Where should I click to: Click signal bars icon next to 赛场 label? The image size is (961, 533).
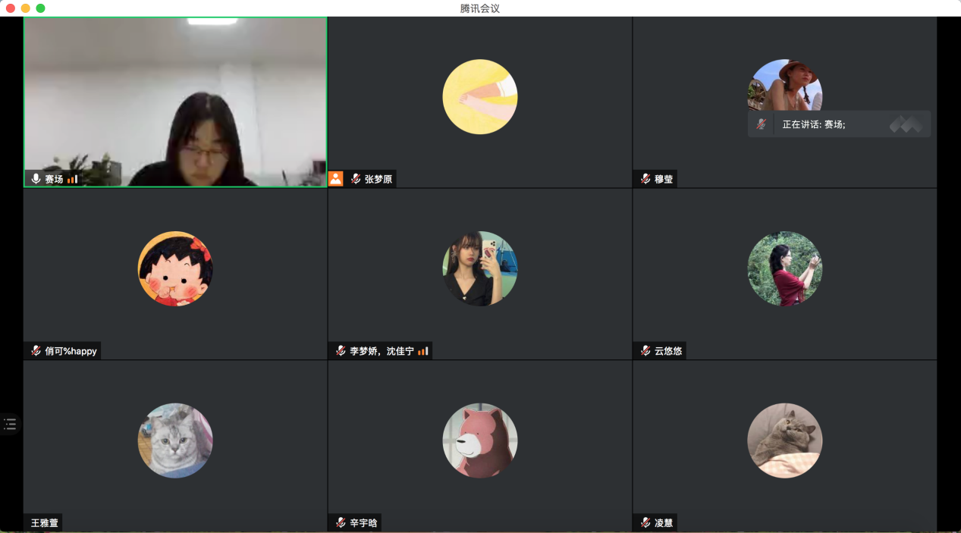(x=73, y=179)
